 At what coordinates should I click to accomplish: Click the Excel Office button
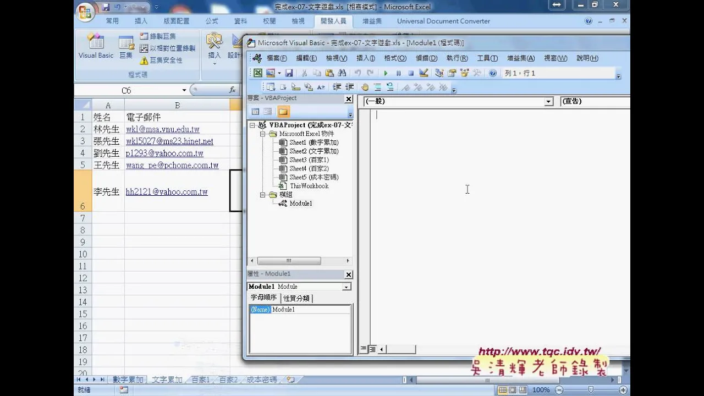click(85, 11)
